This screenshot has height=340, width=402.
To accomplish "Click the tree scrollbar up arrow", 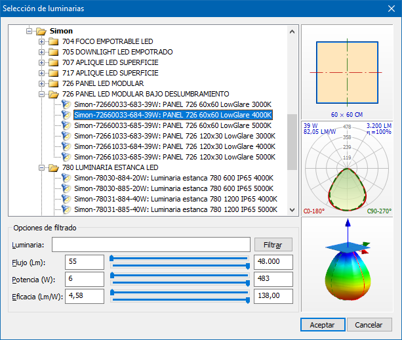I will click(292, 32).
